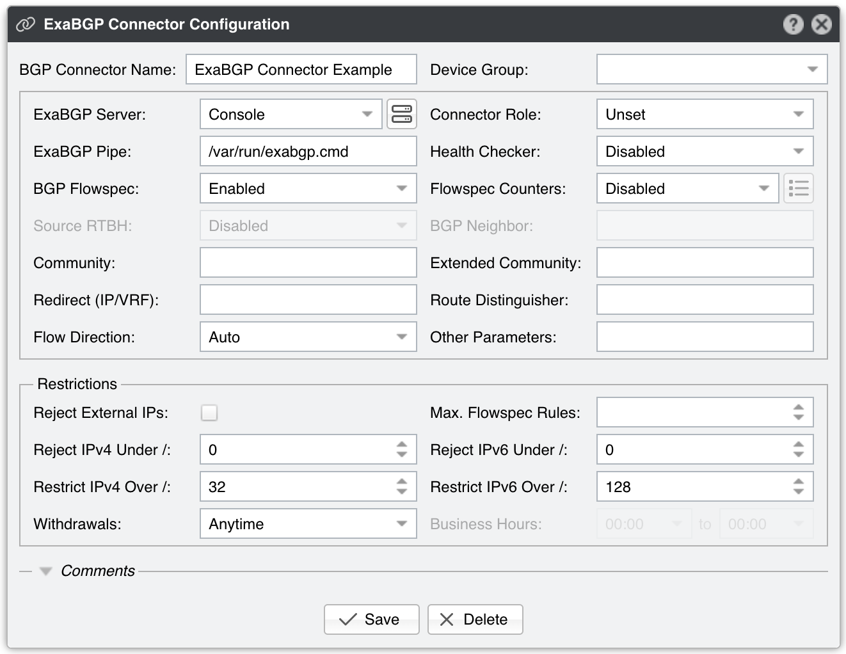Open the Withdrawals dropdown

(x=308, y=524)
